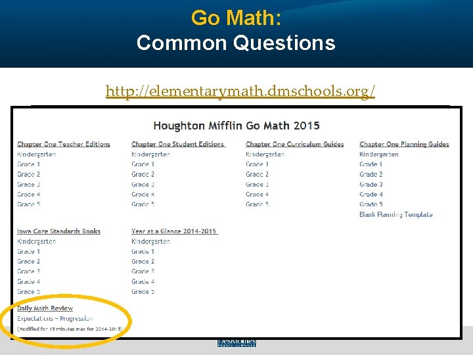Click 'Modified for 15 minutes max' note

(x=70, y=329)
